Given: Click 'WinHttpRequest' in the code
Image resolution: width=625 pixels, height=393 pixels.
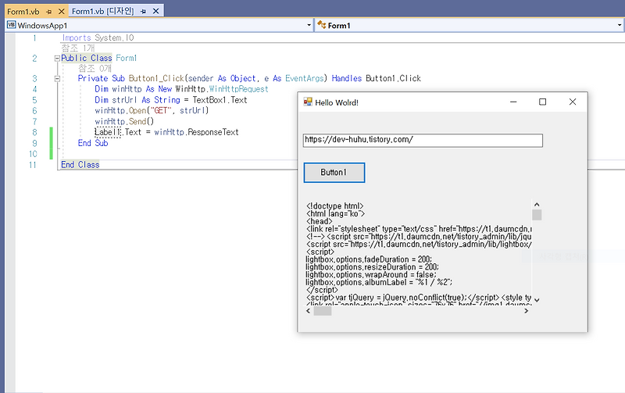Looking at the screenshot, I should click(x=239, y=89).
